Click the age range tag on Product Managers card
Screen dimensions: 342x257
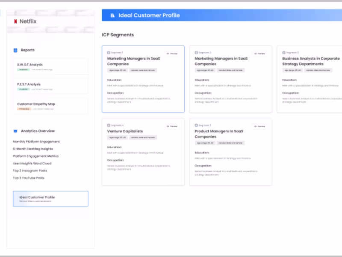click(x=205, y=143)
